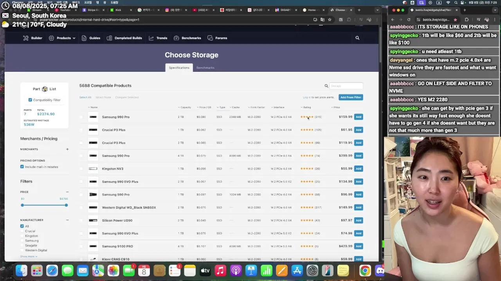Screen dimensions: 501x281
Task: Click the Guides document icon
Action: coord(85,38)
